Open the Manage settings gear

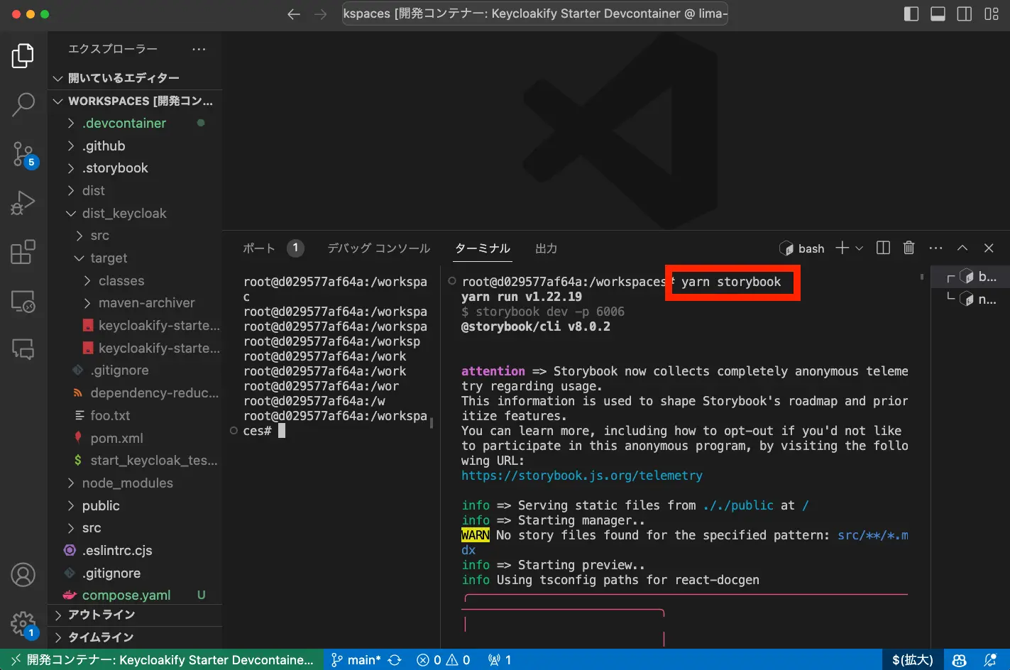point(23,624)
